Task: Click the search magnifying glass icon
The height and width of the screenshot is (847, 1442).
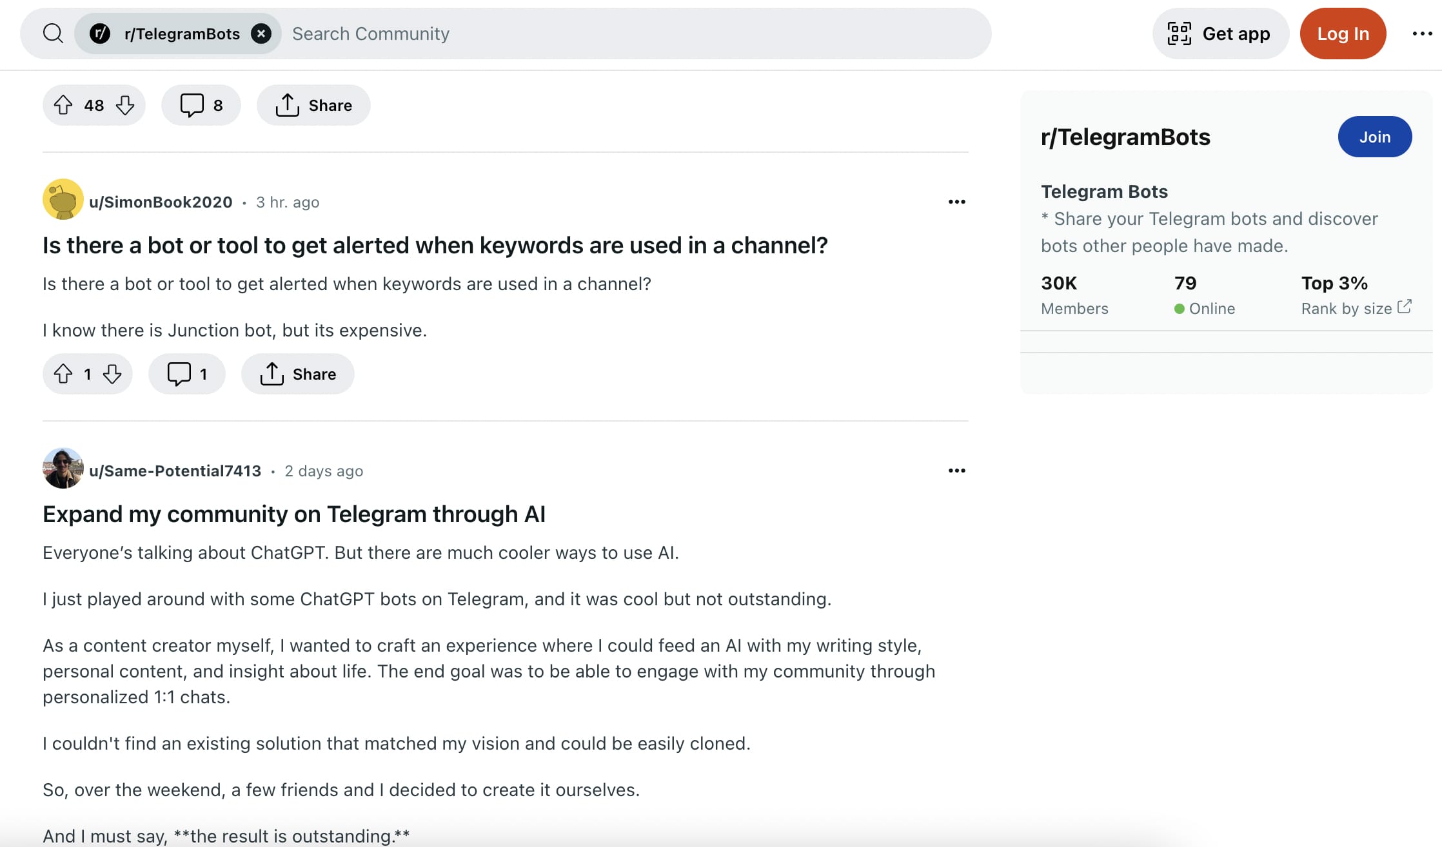Action: click(53, 34)
